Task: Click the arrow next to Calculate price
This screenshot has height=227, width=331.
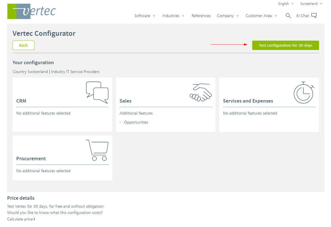Action: point(34,219)
